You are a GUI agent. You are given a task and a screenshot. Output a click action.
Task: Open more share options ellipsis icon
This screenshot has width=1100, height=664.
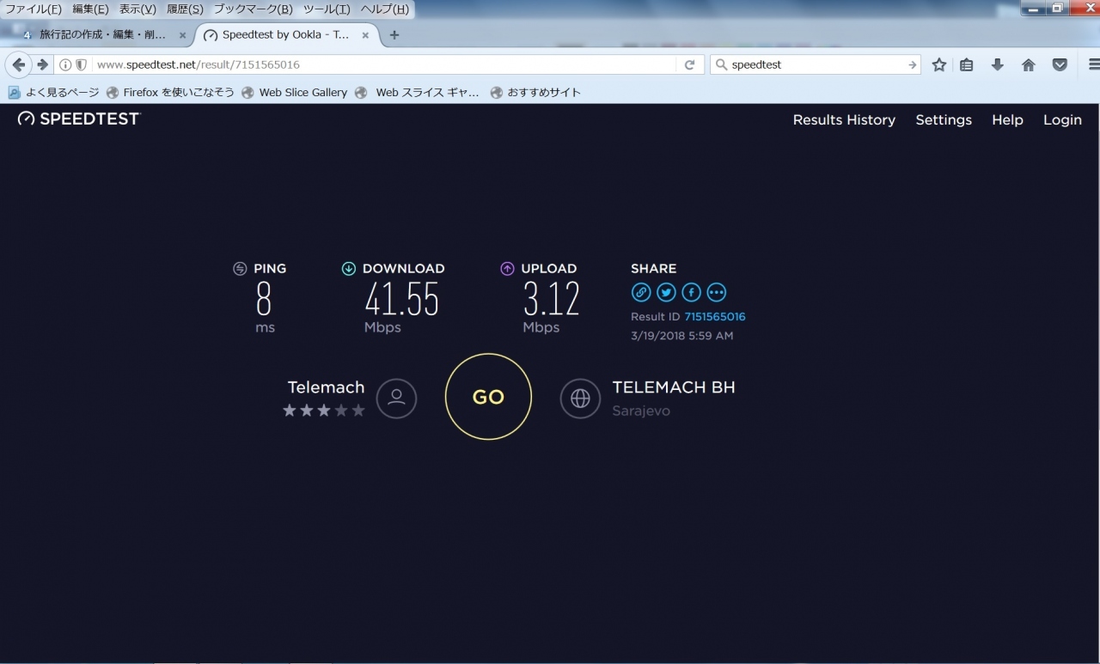[716, 293]
